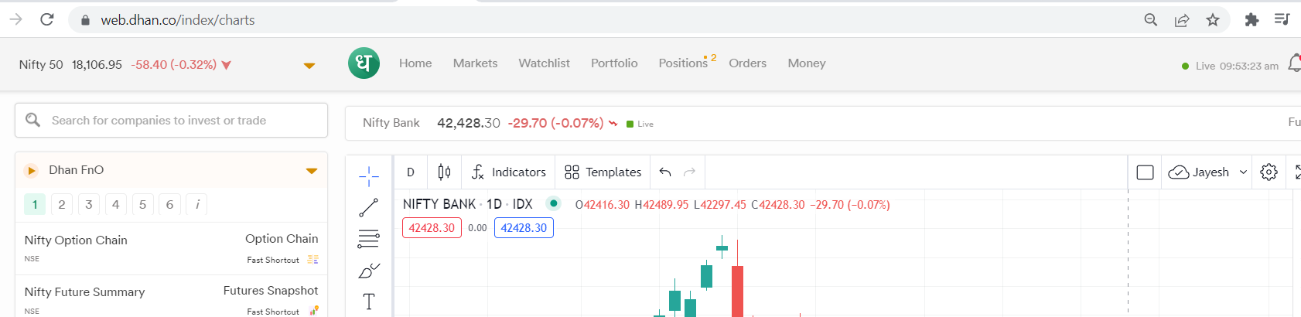Viewport: 1301px width, 317px height.
Task: Click red sell price 42428.30 button
Action: 432,228
